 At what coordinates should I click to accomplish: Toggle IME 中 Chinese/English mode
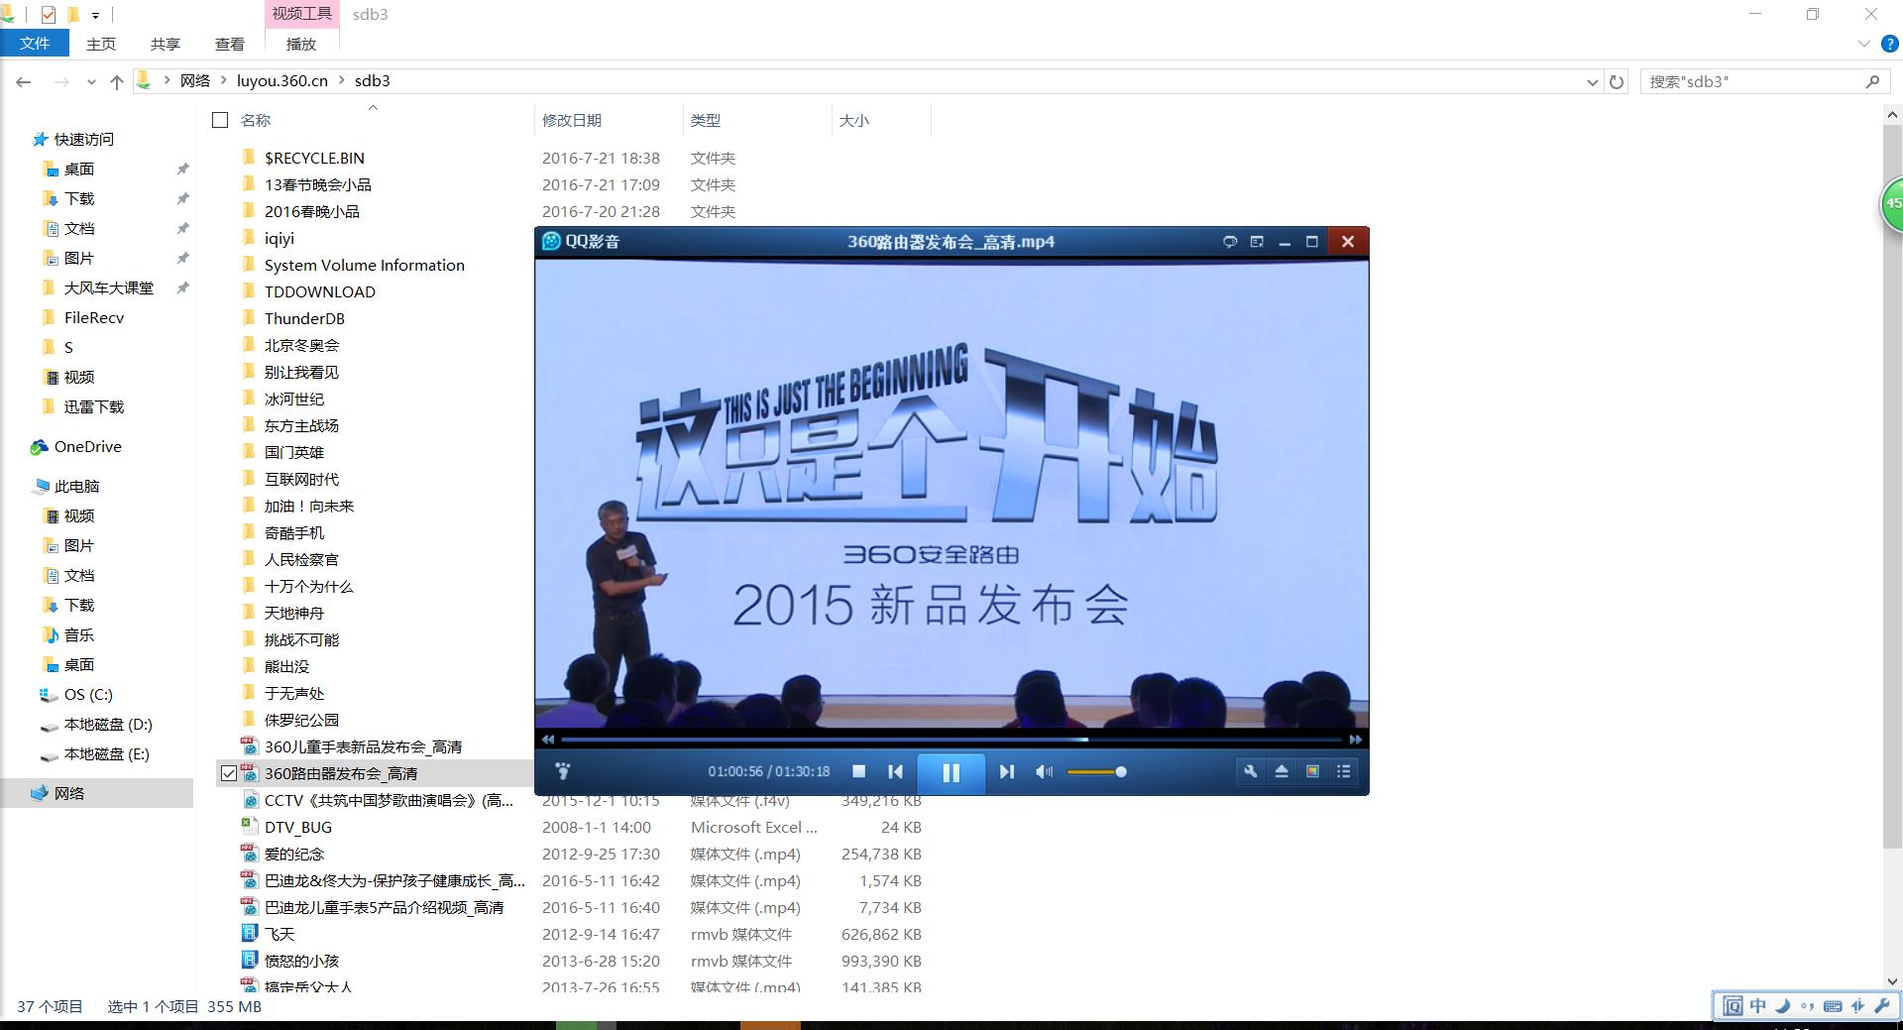pos(1758,1005)
